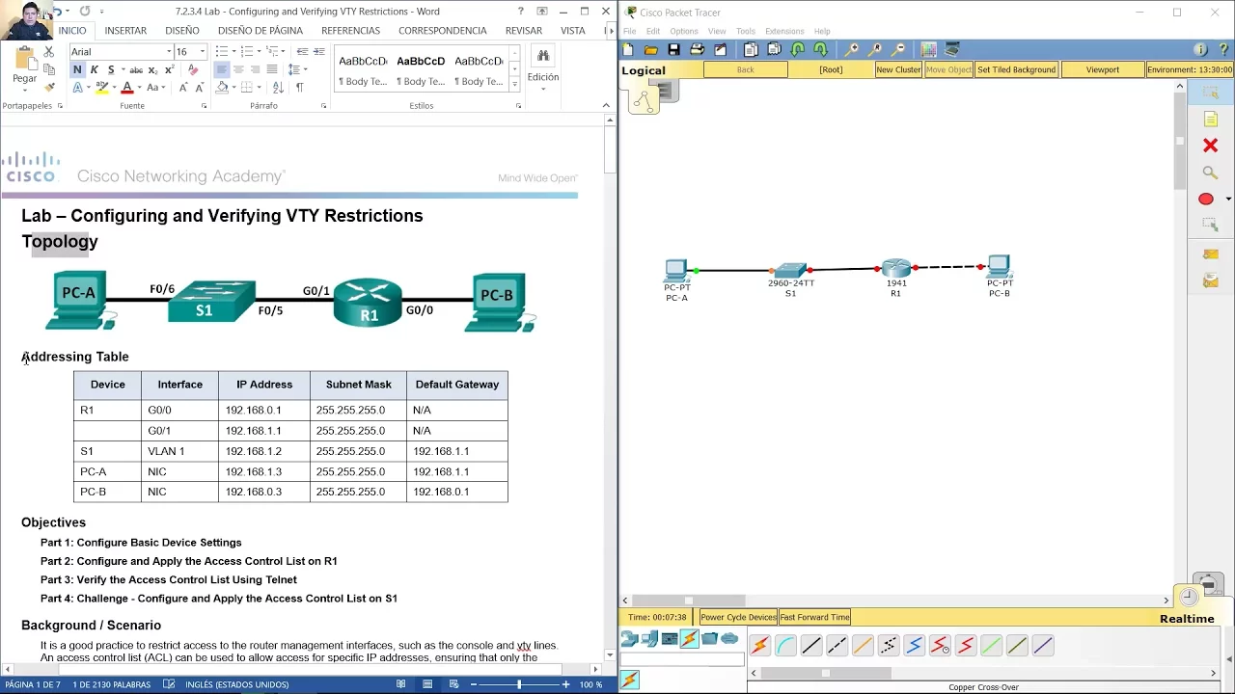Select Connections lightning device category
The width and height of the screenshot is (1235, 694).
(x=689, y=638)
